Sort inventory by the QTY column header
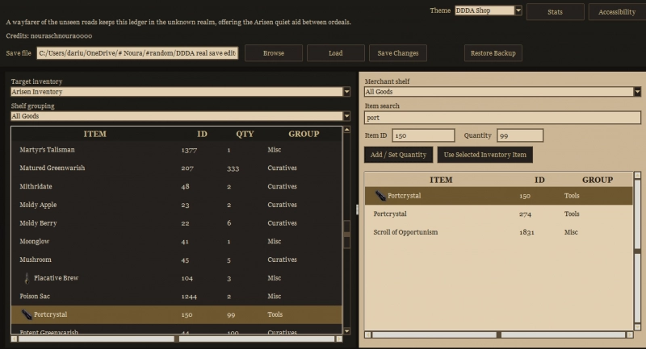 pos(245,134)
